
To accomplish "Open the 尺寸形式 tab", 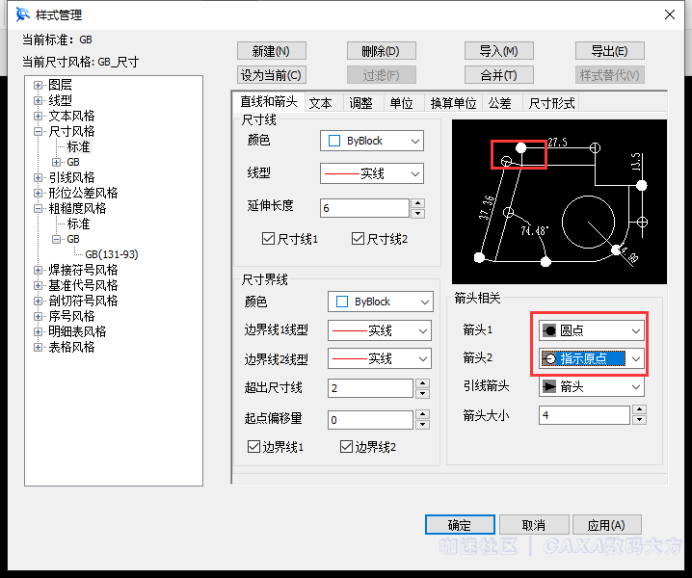I will (551, 103).
